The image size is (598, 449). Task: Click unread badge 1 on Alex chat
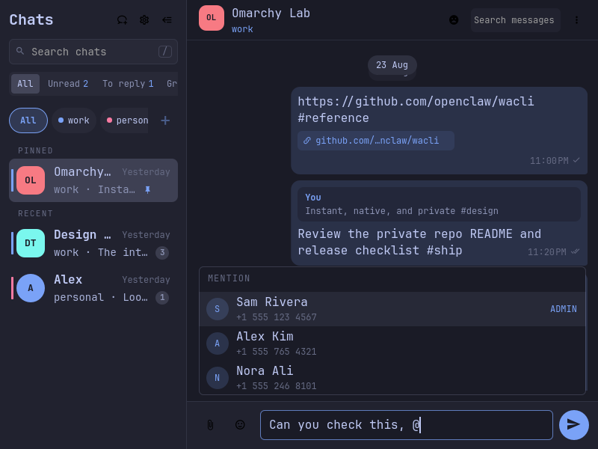pos(162,297)
